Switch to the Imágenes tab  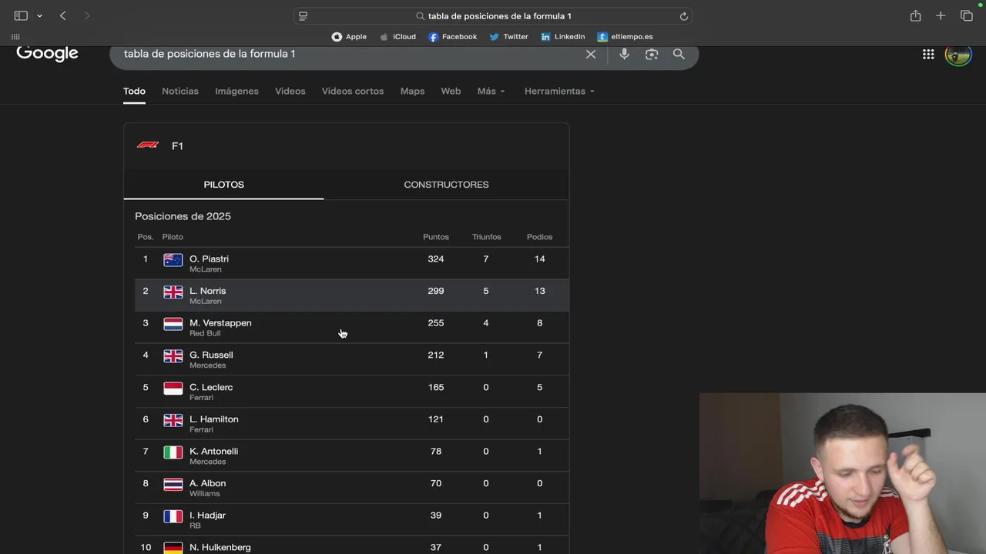click(236, 91)
